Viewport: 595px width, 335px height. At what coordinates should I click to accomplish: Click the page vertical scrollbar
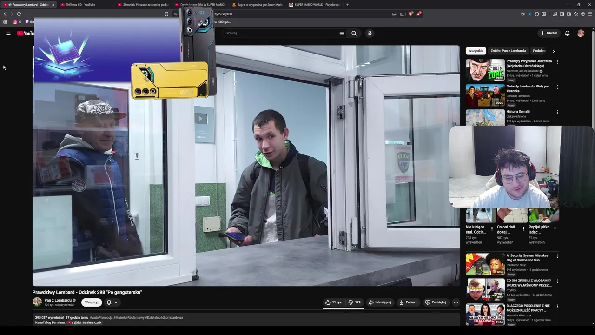pos(593,177)
